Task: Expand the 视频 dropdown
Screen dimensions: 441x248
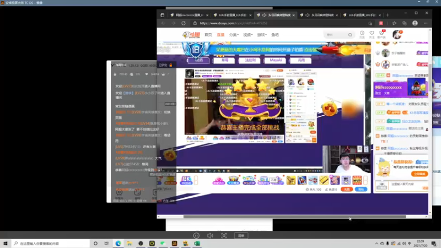Action: pyautogui.click(x=248, y=35)
